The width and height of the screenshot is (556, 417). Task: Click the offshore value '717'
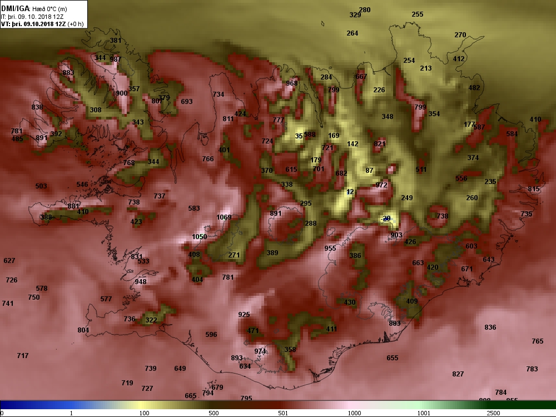(23, 356)
